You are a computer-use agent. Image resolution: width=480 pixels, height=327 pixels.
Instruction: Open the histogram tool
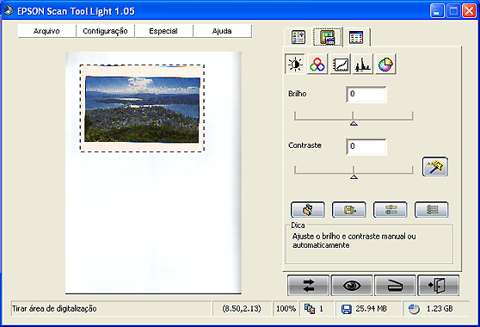pos(363,64)
